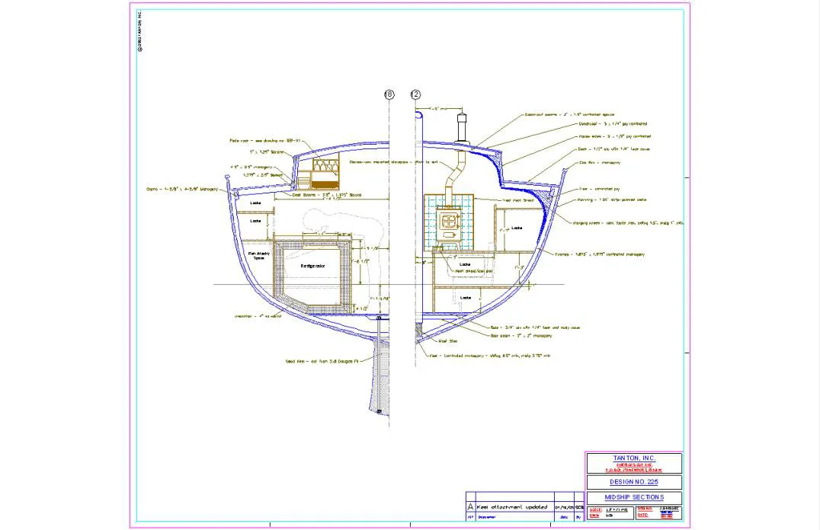
Task: Select the DESIGN NO. 225 title block field
Action: [634, 481]
